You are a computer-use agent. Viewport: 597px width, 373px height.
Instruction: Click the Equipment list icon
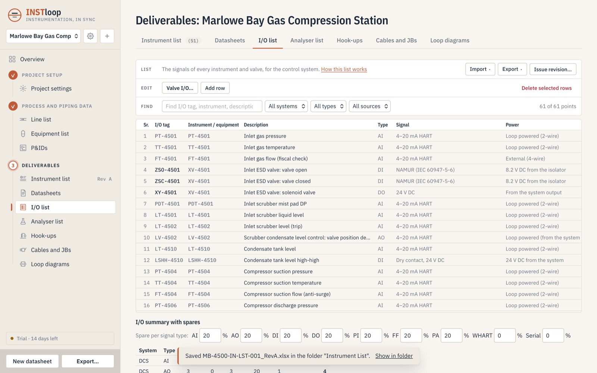point(23,134)
